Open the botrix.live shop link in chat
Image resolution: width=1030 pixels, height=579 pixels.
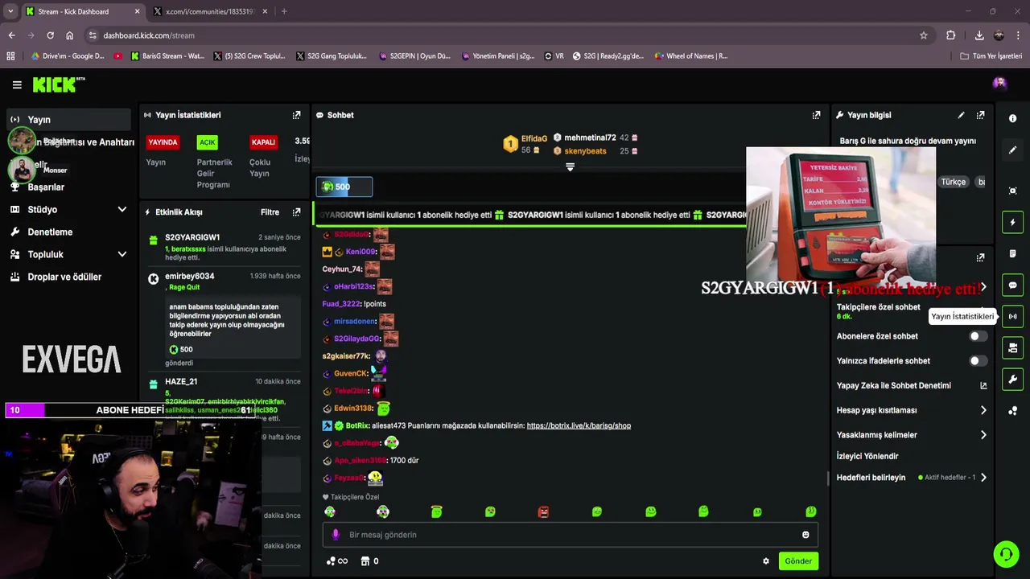click(579, 425)
